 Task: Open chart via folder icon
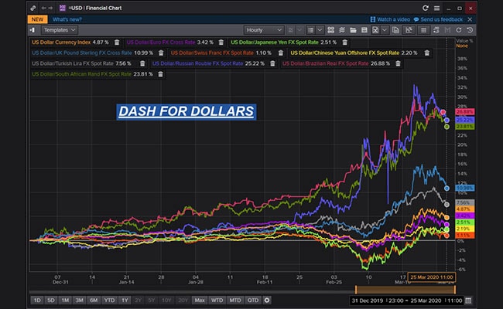click(x=353, y=30)
